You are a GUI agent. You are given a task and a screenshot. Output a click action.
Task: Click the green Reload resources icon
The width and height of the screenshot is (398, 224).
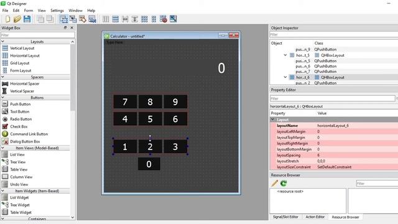284,183
